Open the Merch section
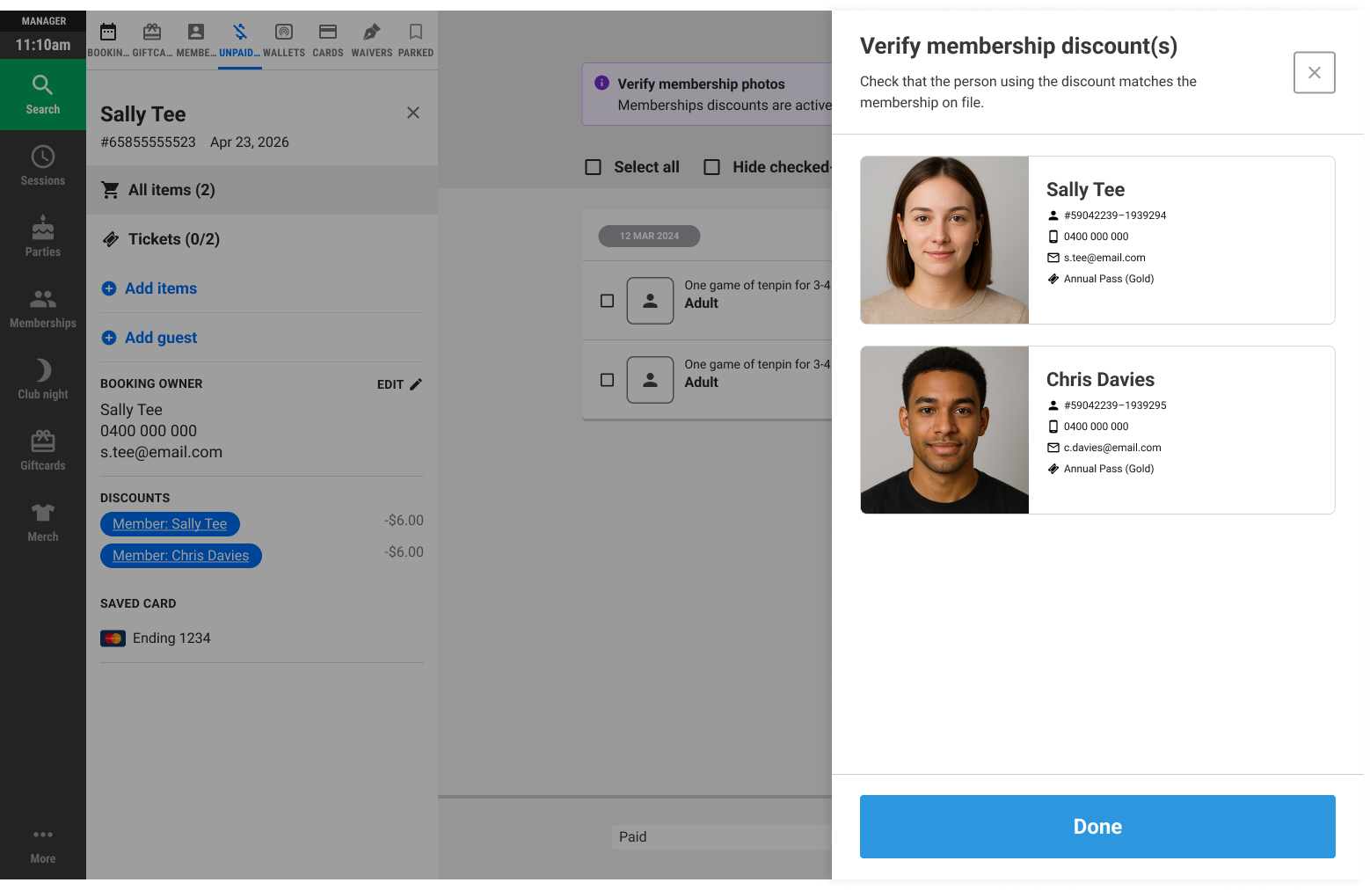Viewport: 1370px width, 890px height. click(x=42, y=522)
